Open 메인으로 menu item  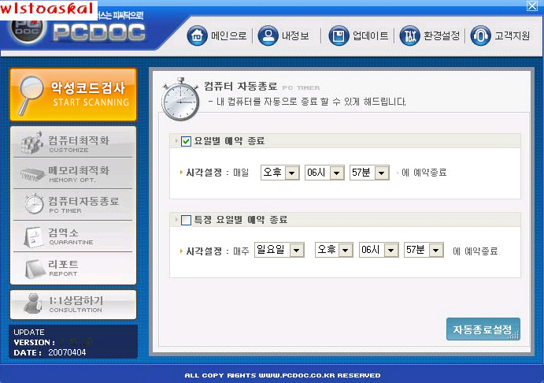pos(216,35)
